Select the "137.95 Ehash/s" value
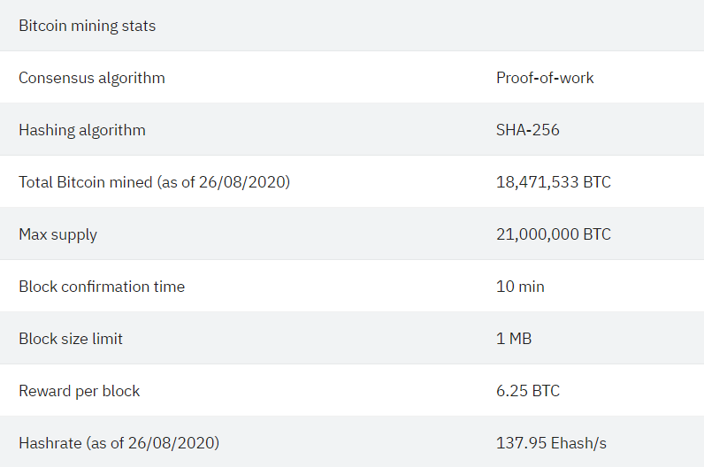Viewport: 704px width, 467px height. 551,443
